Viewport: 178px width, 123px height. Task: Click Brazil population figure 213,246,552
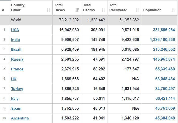pyautogui.click(x=164, y=50)
